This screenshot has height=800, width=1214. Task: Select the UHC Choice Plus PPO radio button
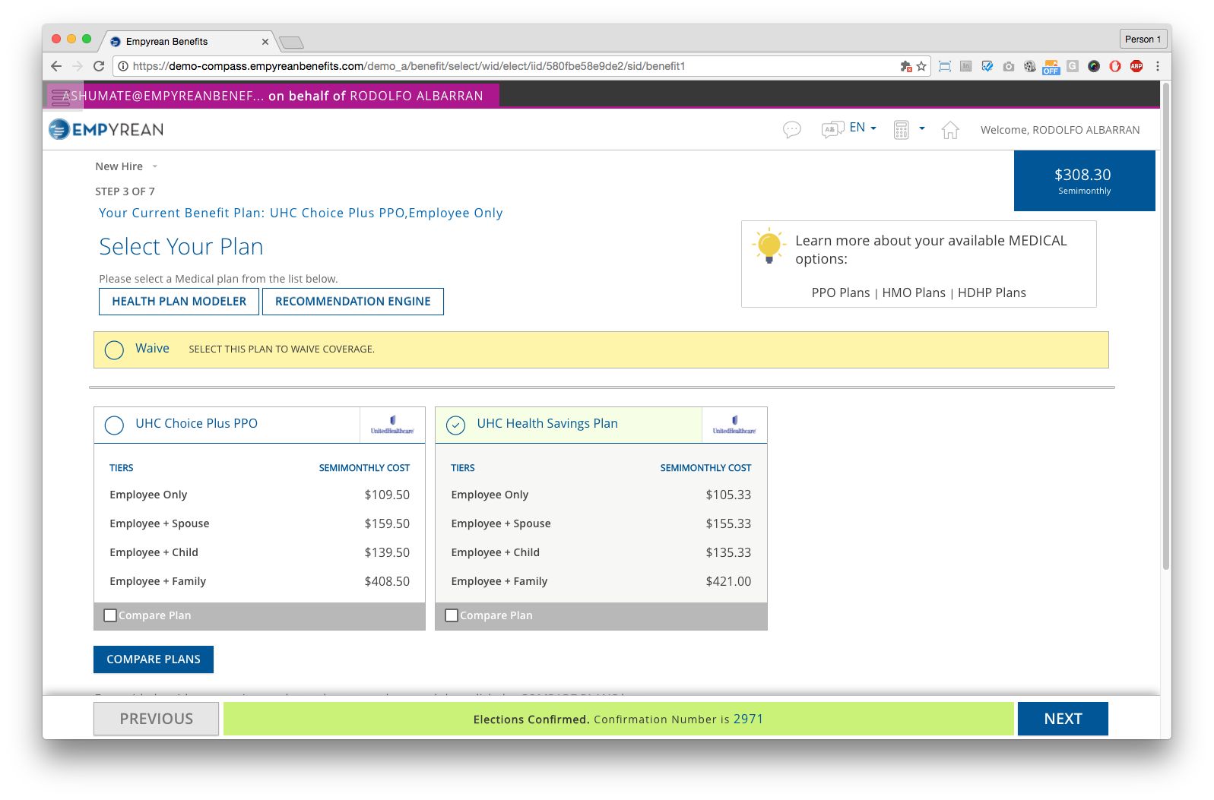click(x=114, y=425)
